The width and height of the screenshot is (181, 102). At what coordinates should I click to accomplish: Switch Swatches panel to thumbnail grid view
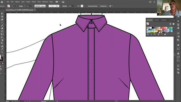173,24
